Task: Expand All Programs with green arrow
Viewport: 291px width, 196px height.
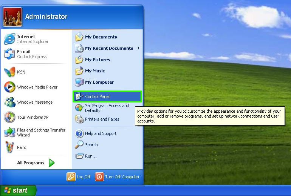Action: [51, 163]
